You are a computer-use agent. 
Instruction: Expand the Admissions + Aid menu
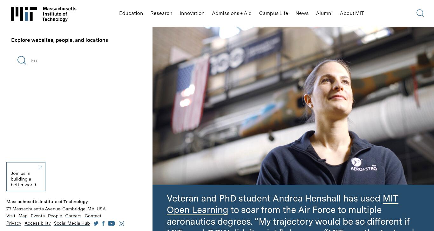[232, 13]
